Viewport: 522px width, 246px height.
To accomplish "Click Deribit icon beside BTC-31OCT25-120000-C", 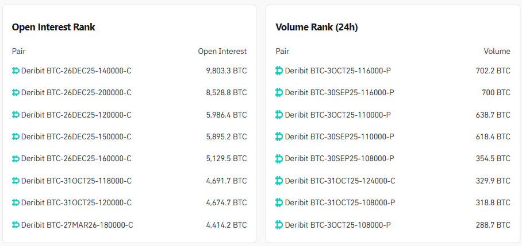I will click(x=16, y=203).
